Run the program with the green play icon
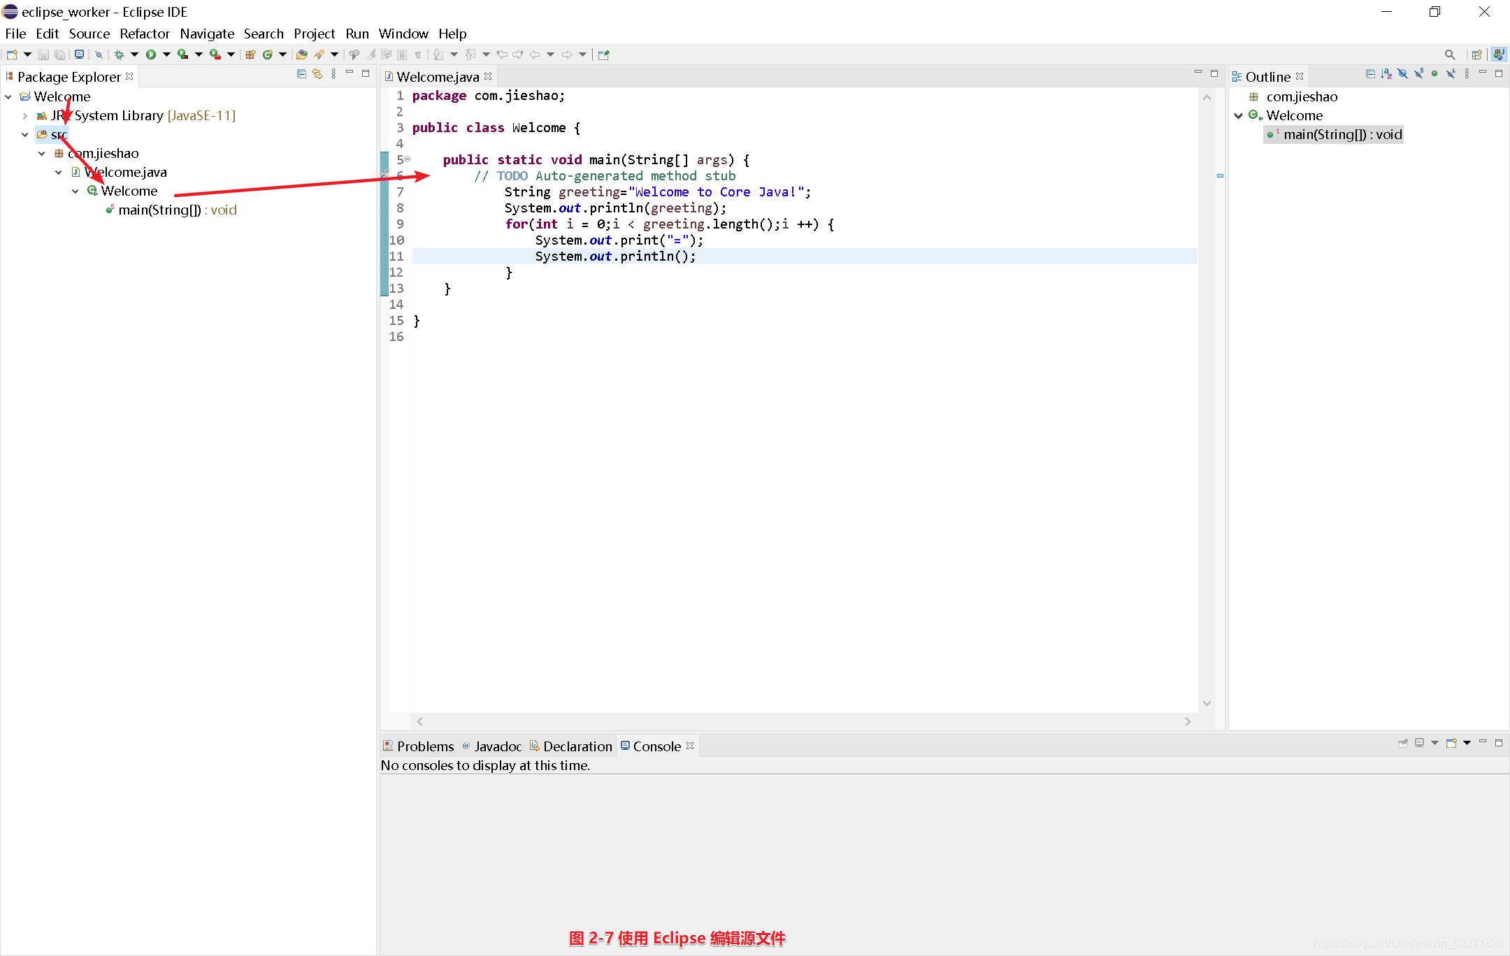1510x956 pixels. [x=151, y=55]
